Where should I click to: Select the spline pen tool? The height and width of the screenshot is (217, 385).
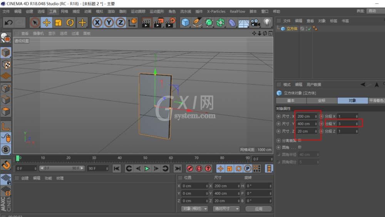197,23
